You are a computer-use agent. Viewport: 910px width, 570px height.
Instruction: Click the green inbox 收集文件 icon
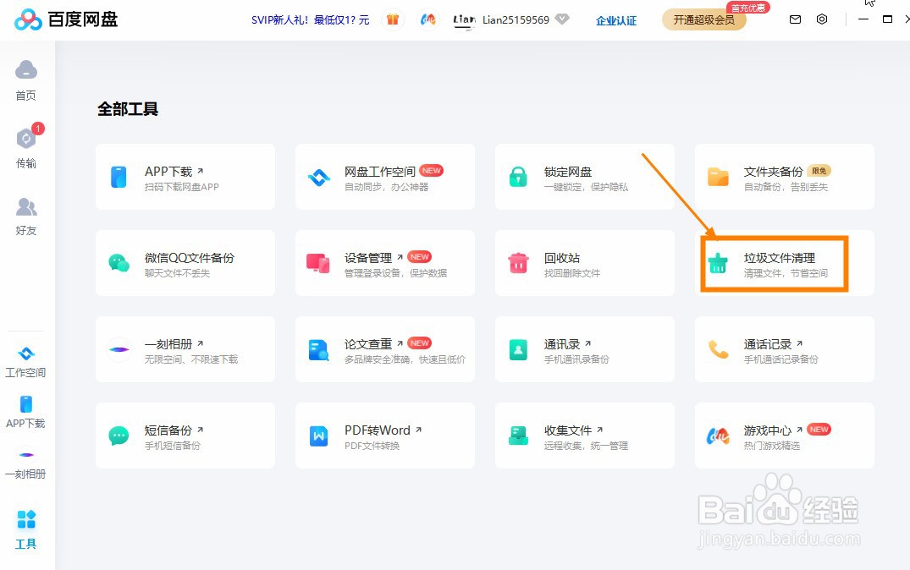click(518, 436)
